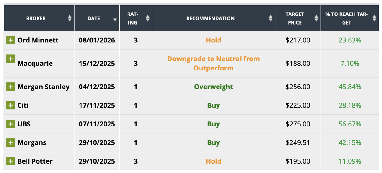Screen dimensions: 382x173
Task: Click the Recommendation column header label
Action: (210, 18)
